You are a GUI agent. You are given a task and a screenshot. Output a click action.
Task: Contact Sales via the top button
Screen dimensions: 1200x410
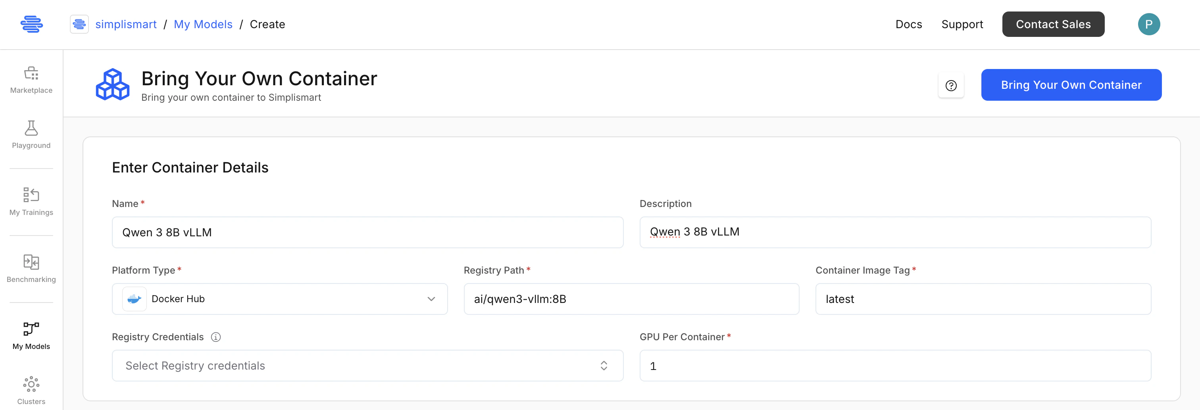pos(1053,24)
